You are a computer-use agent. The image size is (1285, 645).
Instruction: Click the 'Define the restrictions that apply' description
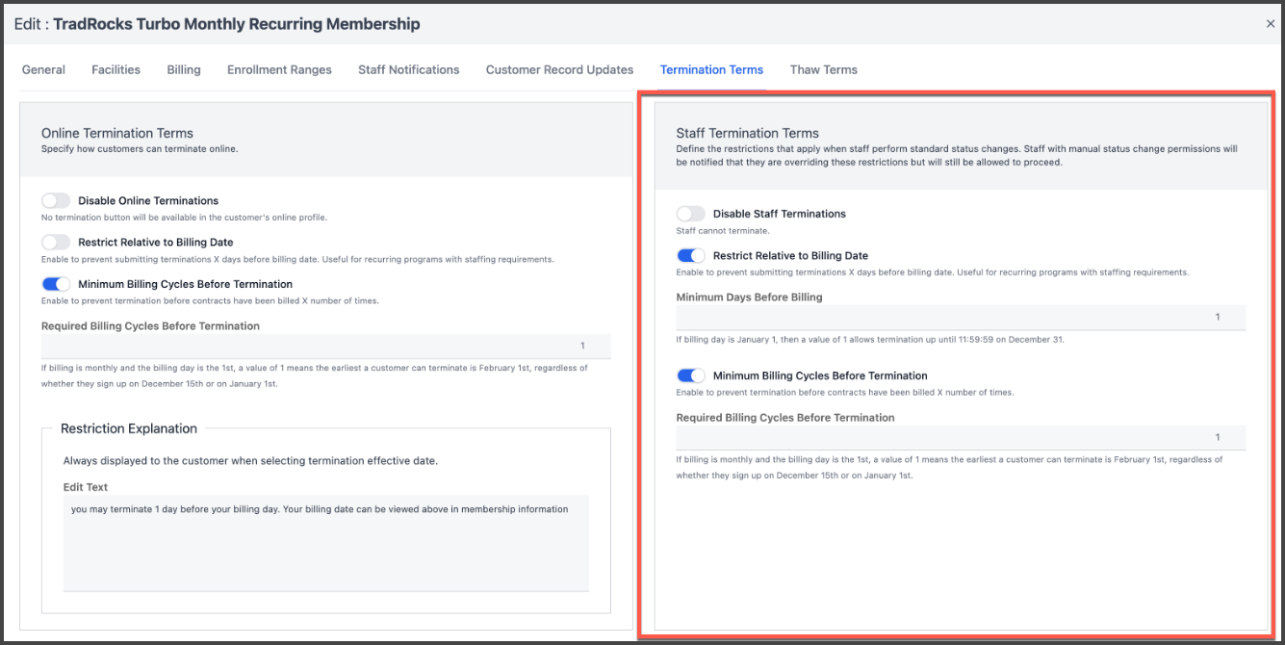(957, 156)
